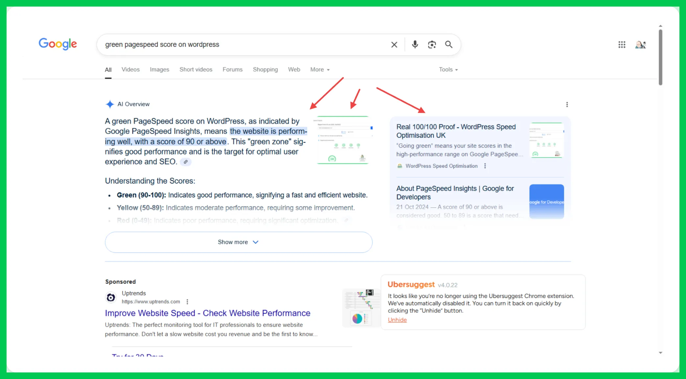Open the Google apps grid
The height and width of the screenshot is (379, 686).
click(x=622, y=44)
